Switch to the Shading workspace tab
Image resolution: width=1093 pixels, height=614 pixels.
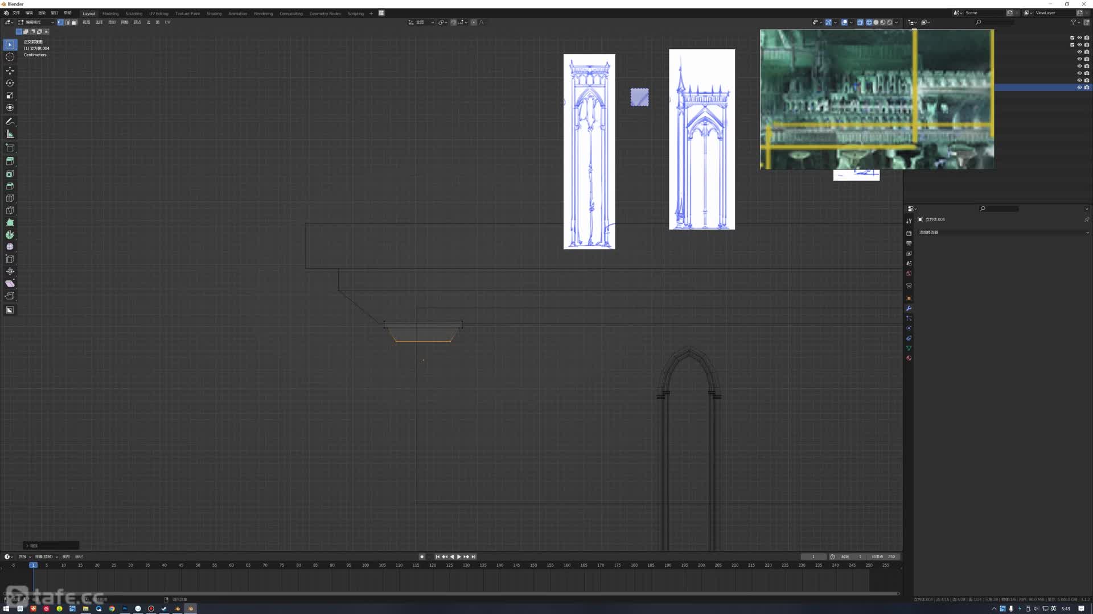[214, 13]
